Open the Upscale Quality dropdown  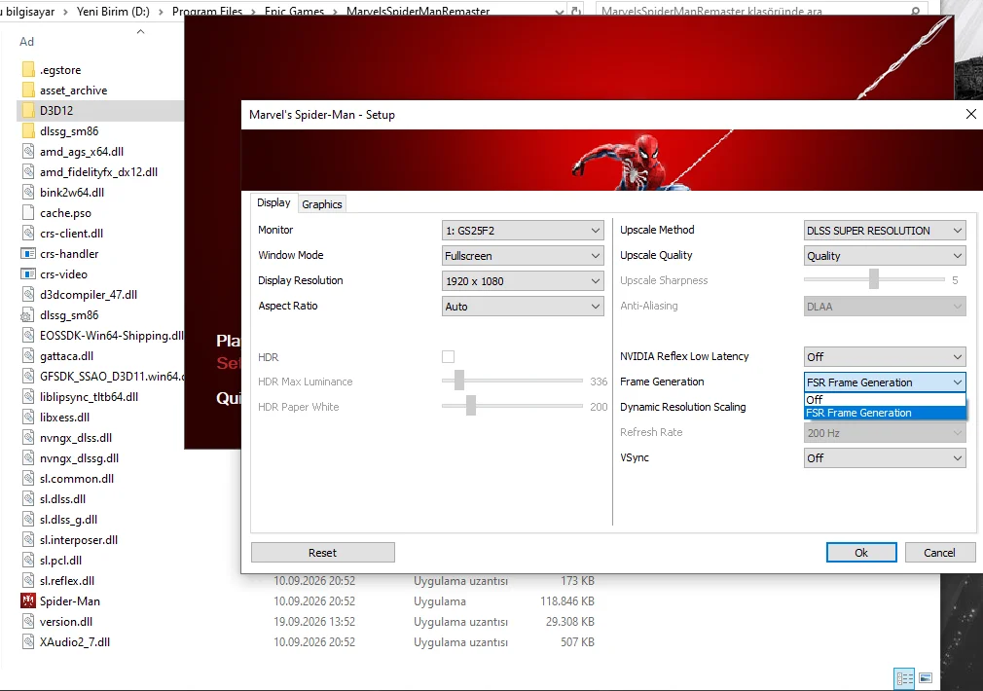pyautogui.click(x=885, y=256)
